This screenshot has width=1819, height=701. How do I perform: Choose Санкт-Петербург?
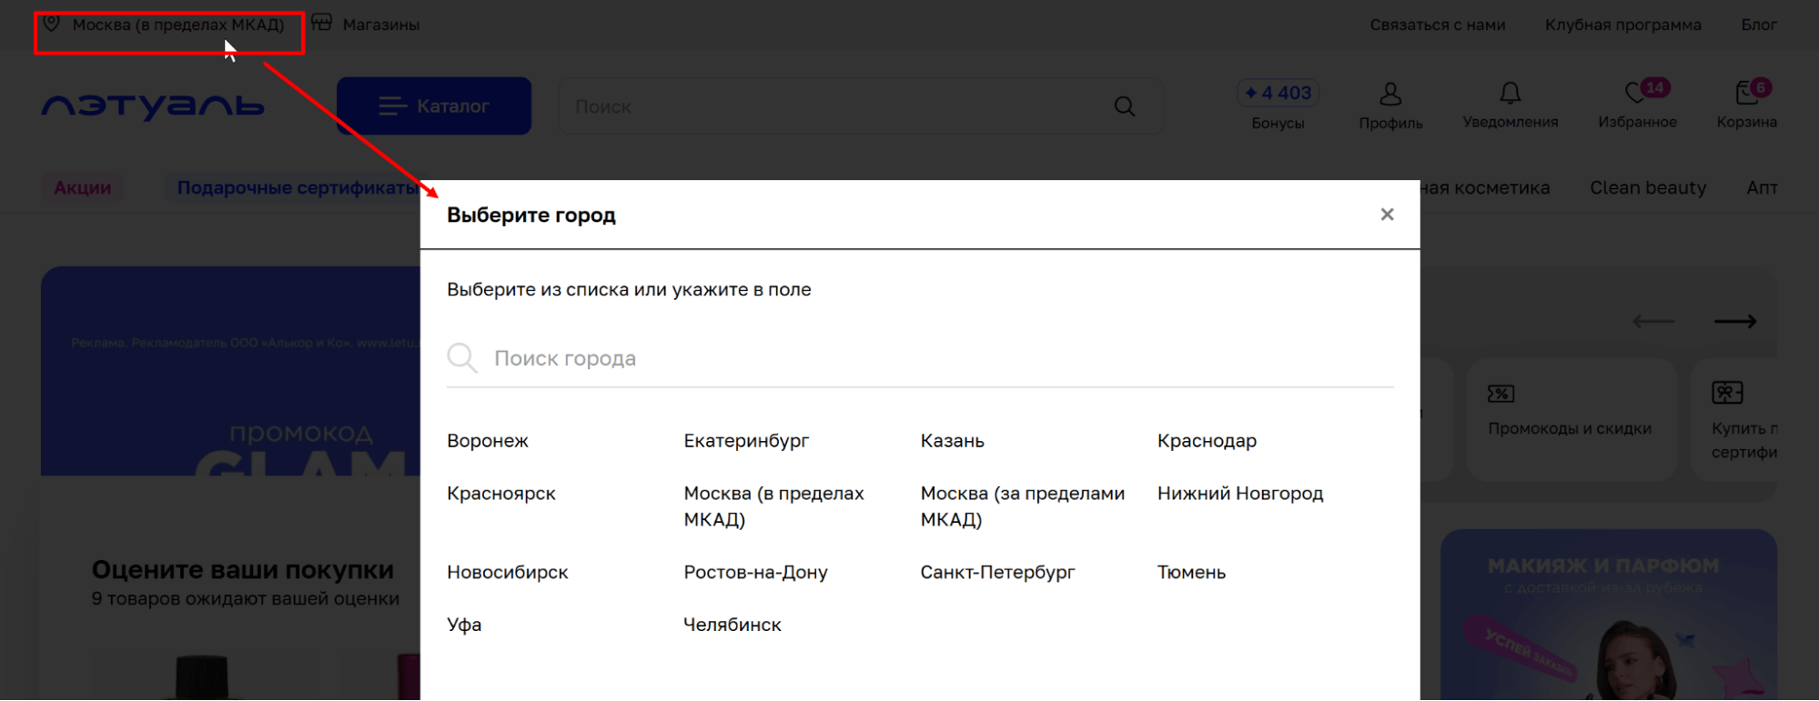tap(997, 573)
